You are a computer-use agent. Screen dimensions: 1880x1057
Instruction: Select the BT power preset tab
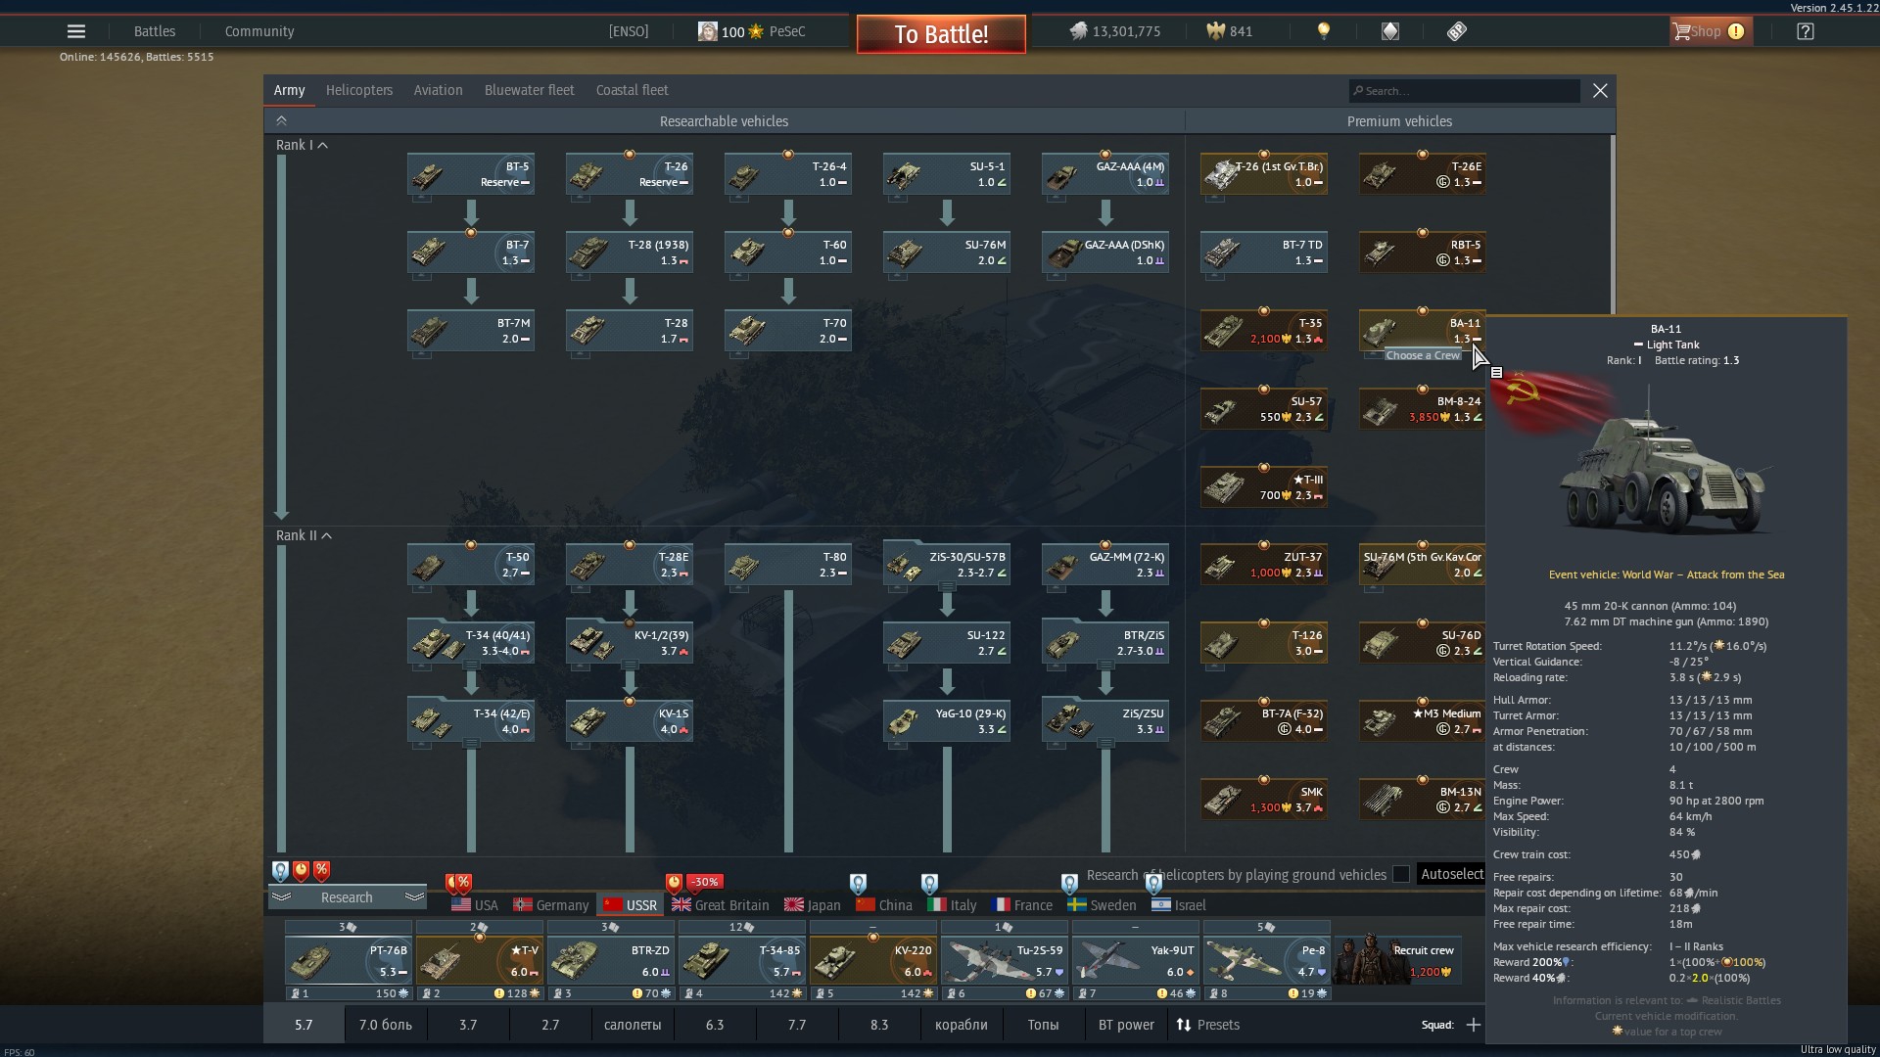tap(1126, 1025)
